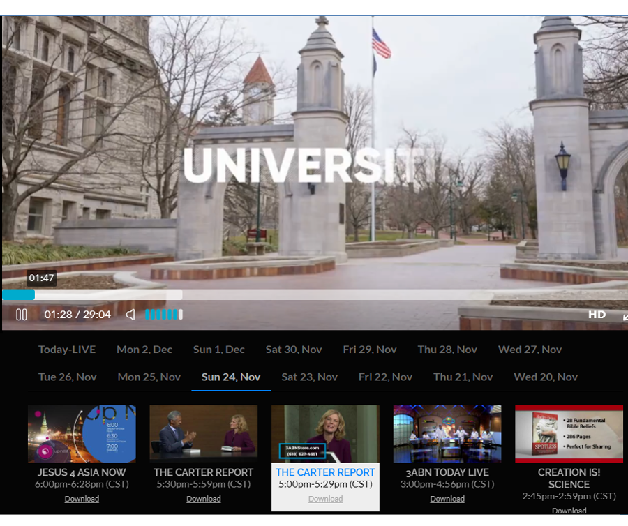Play Jesus 4 Asia Now thumbnail
Screen dimensions: 628x526
82,434
